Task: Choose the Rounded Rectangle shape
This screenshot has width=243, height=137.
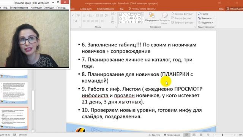Action: tap(139, 14)
